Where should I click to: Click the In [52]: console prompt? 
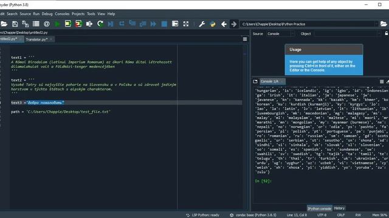click(263, 181)
